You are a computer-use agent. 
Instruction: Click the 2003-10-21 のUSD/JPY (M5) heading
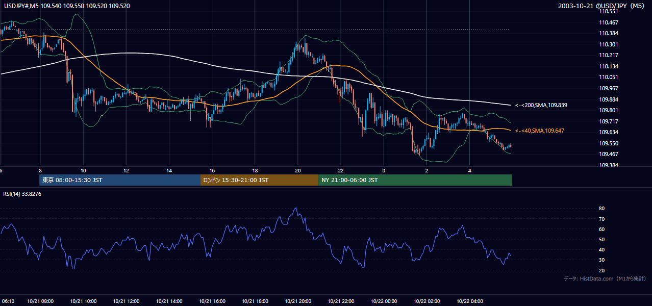[x=602, y=6]
